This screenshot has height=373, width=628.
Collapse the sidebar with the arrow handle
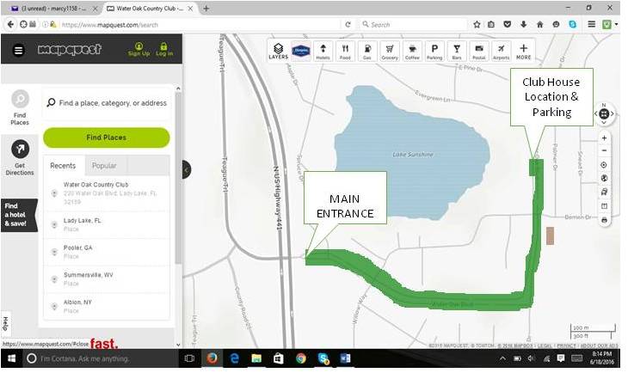click(x=187, y=170)
